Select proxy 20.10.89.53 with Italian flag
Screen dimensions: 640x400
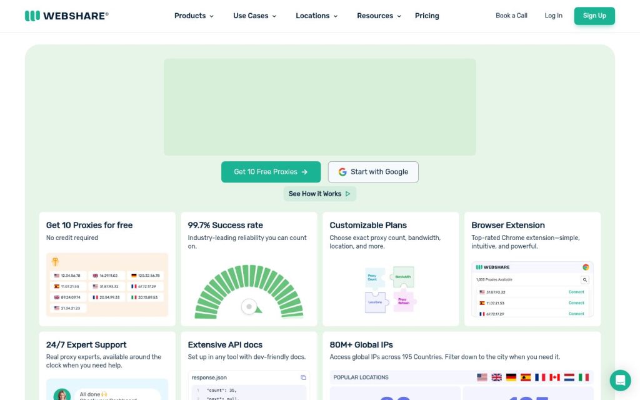click(145, 297)
